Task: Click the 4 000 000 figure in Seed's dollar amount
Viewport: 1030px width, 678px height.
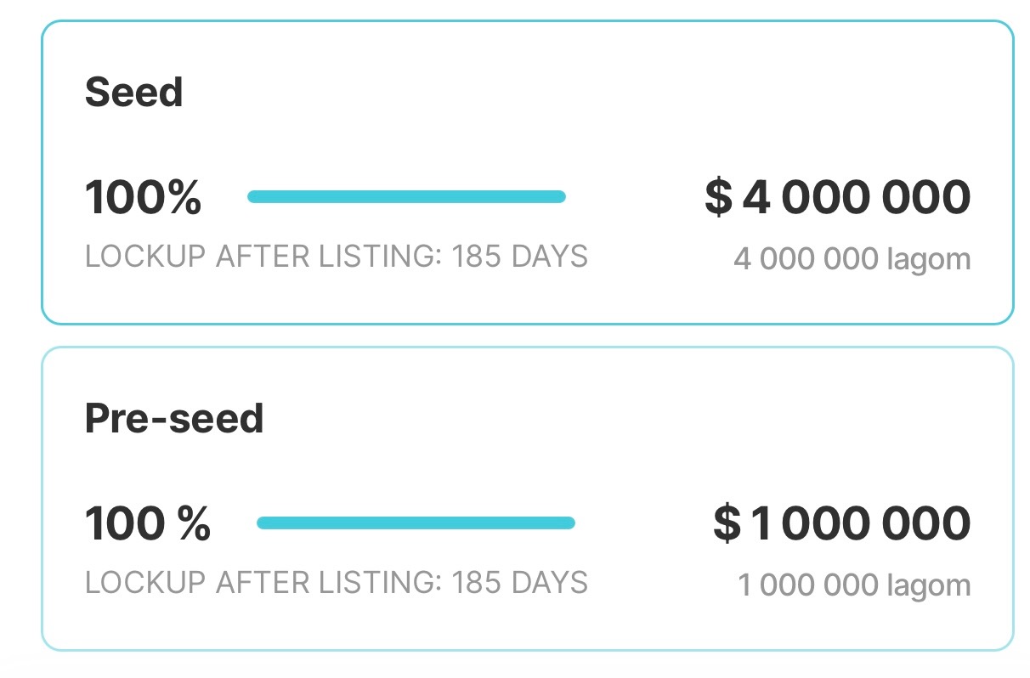Action: pos(855,197)
